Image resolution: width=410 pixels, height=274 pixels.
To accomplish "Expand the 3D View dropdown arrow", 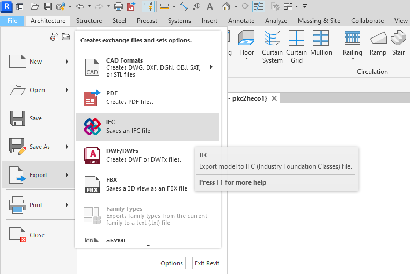I will [x=236, y=6].
